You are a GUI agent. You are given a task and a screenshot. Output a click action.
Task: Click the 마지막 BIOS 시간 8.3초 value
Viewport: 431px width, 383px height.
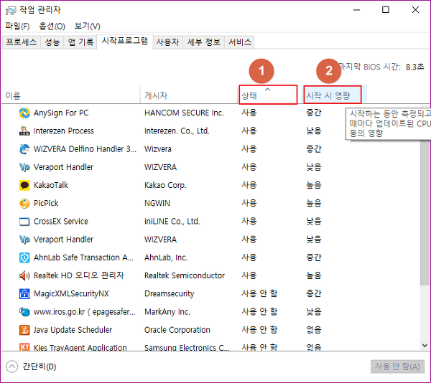click(x=414, y=67)
